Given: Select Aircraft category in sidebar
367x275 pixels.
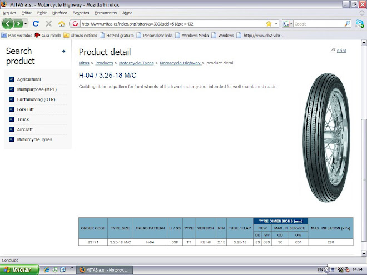Looking at the screenshot, I should click(x=25, y=129).
